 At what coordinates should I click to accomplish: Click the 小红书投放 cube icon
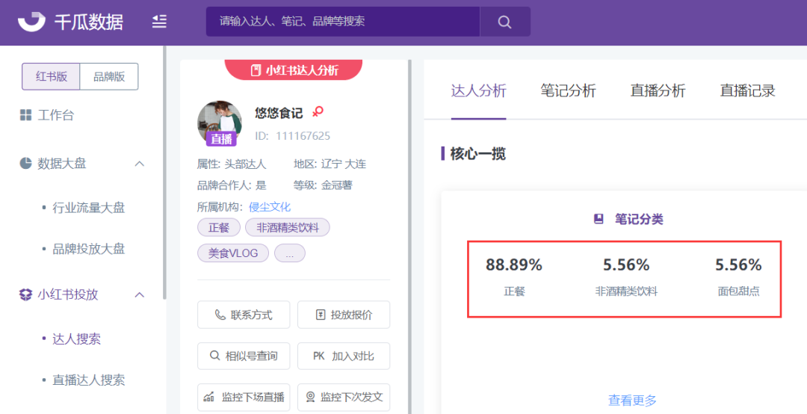(25, 294)
